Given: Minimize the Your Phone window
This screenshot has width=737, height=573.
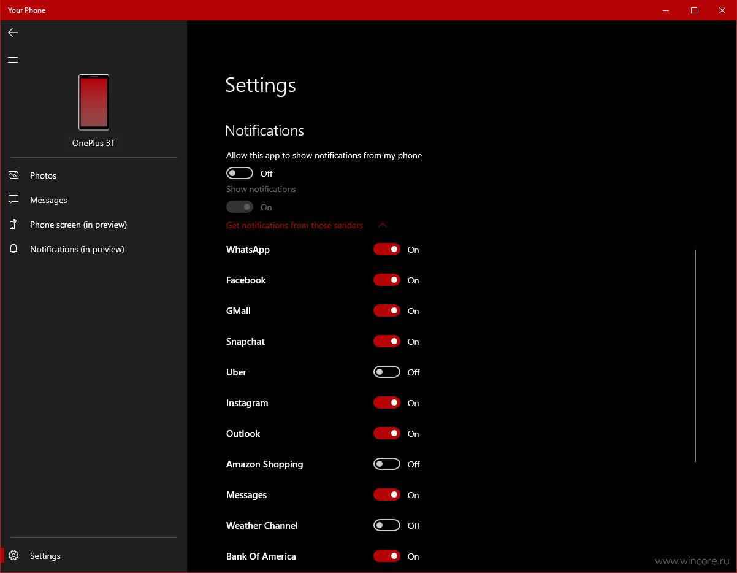Looking at the screenshot, I should [x=666, y=10].
